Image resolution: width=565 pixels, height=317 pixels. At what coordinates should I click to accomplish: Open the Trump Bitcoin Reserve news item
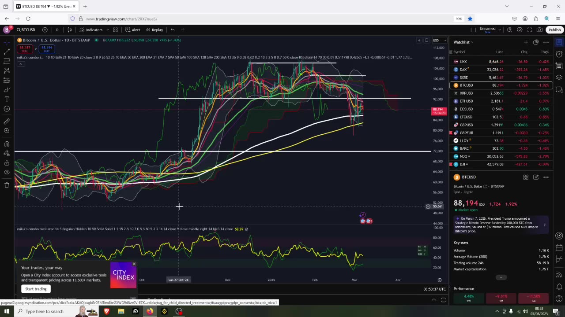pyautogui.click(x=501, y=225)
